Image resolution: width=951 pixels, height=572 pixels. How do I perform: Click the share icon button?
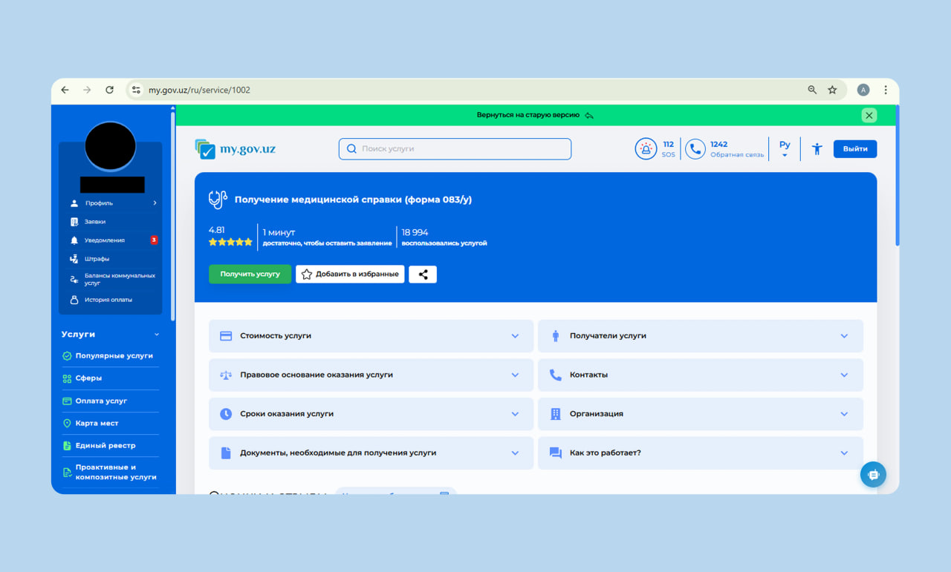click(x=423, y=275)
